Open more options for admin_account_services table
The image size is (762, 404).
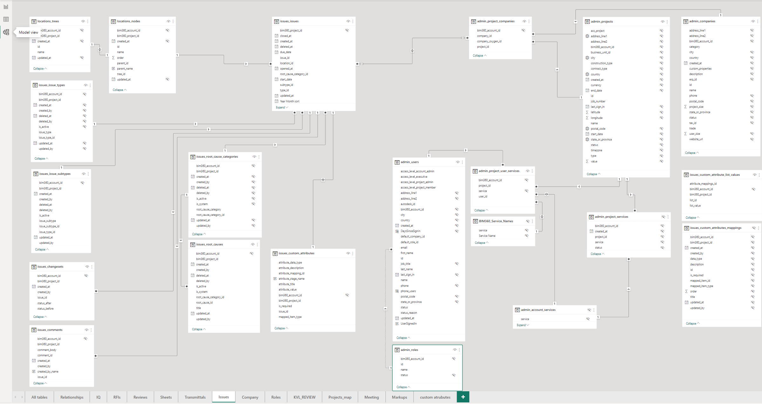pyautogui.click(x=594, y=310)
